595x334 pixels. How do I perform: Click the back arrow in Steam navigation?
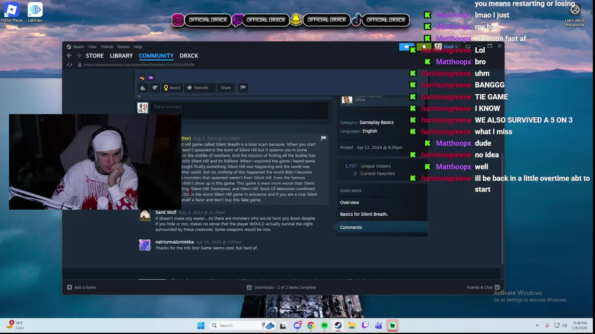click(69, 56)
